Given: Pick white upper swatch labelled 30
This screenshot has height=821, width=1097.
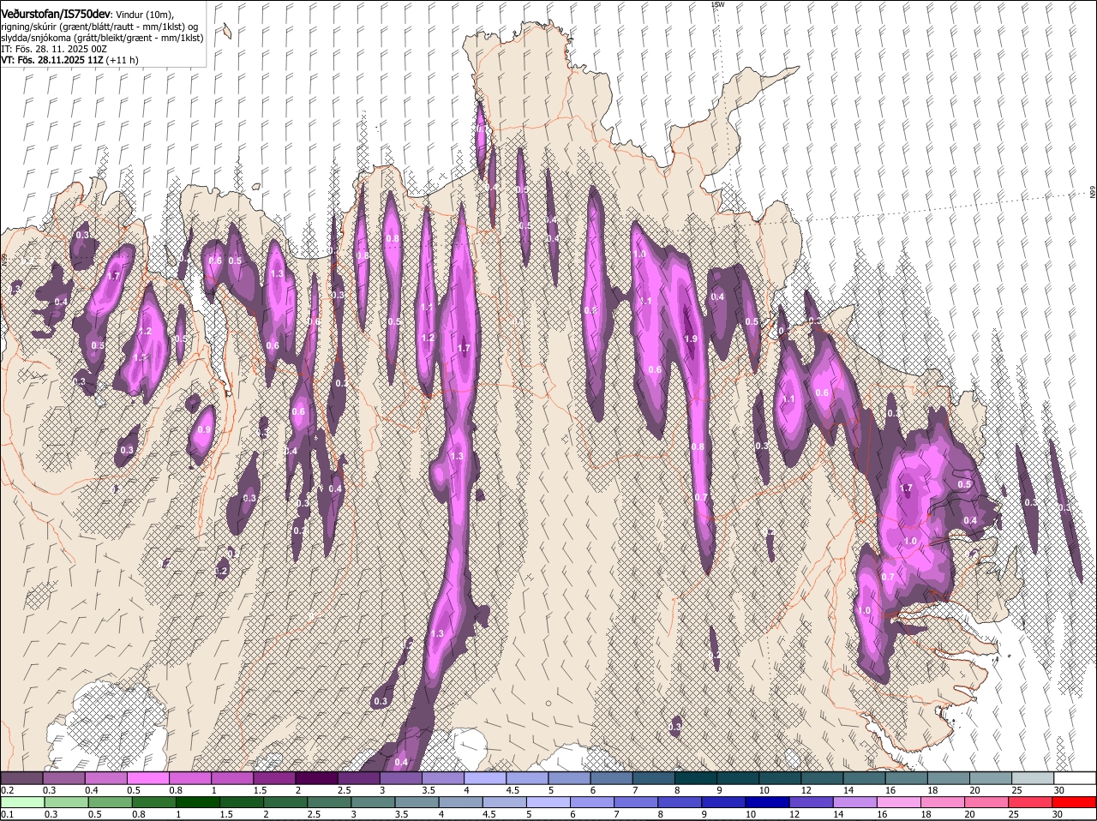Looking at the screenshot, I should click(x=1075, y=778).
